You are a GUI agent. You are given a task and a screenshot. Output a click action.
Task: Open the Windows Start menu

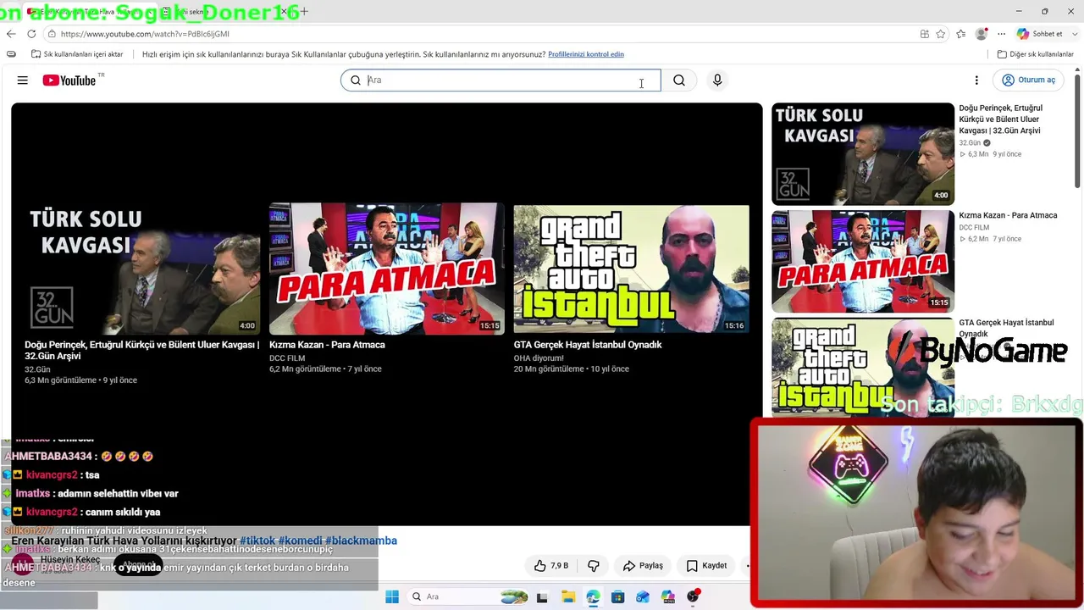[392, 596]
